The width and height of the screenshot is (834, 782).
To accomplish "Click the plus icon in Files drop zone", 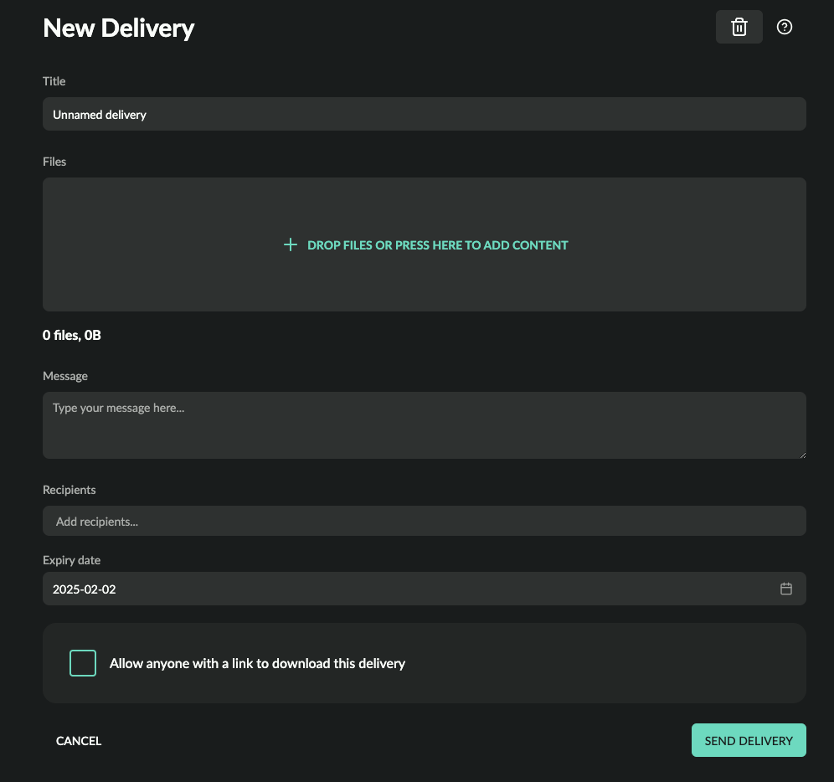I will pyautogui.click(x=290, y=244).
